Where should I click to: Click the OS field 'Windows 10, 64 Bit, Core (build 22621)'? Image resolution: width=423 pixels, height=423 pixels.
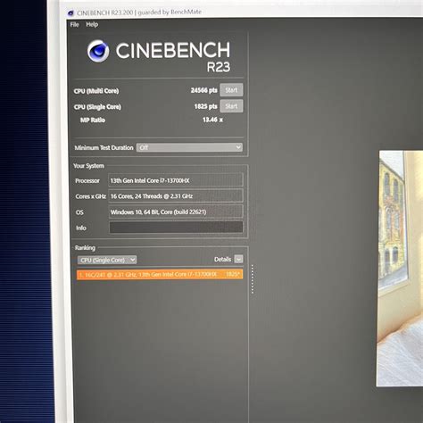pyautogui.click(x=176, y=211)
